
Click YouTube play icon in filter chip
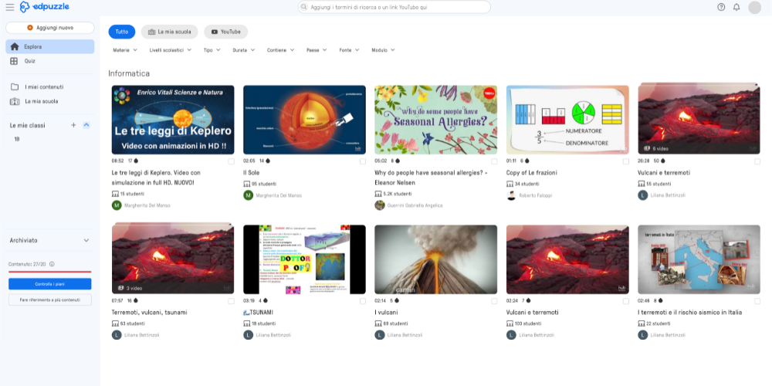coord(214,32)
